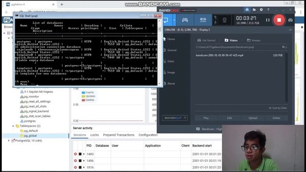Switch to the Configuration tab
The image size is (306, 172).
tap(148, 135)
